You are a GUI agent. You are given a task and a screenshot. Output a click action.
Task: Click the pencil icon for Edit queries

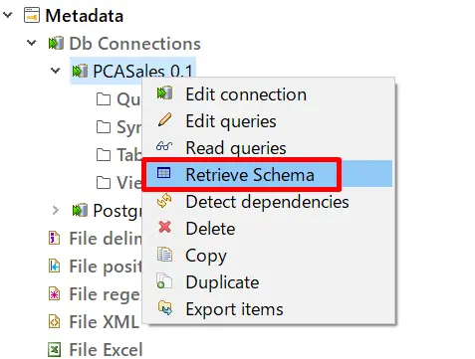tap(164, 119)
